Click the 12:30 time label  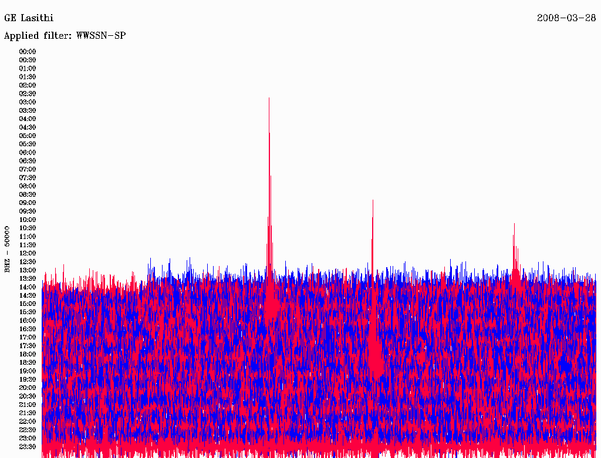coord(28,262)
